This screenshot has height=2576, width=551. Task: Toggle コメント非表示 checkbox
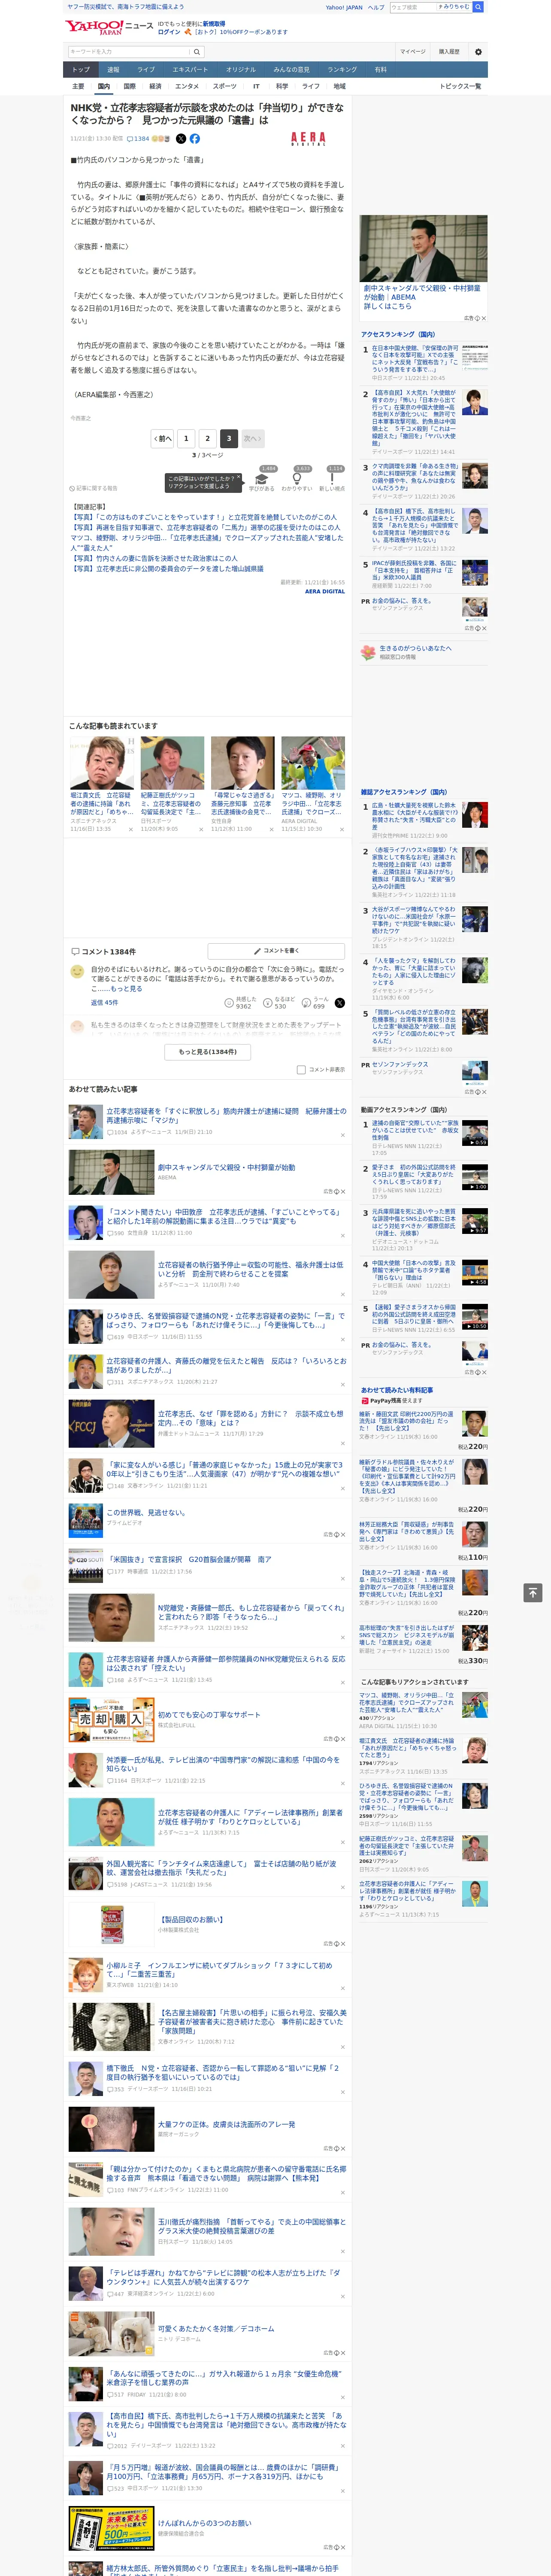(301, 1070)
